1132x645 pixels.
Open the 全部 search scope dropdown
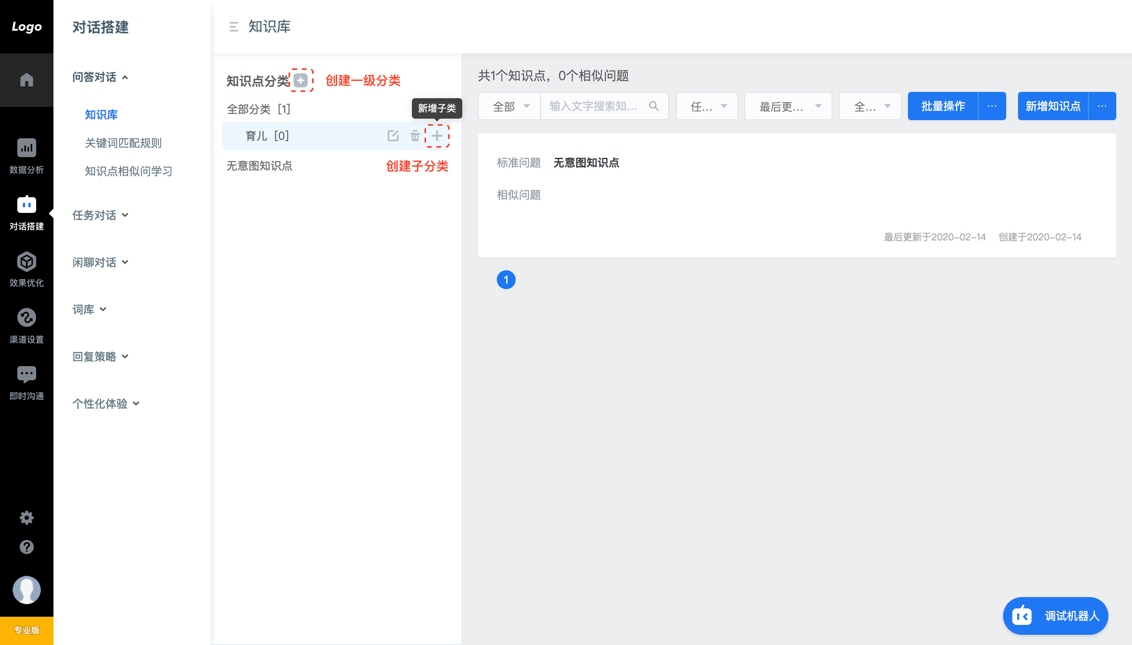click(x=509, y=106)
